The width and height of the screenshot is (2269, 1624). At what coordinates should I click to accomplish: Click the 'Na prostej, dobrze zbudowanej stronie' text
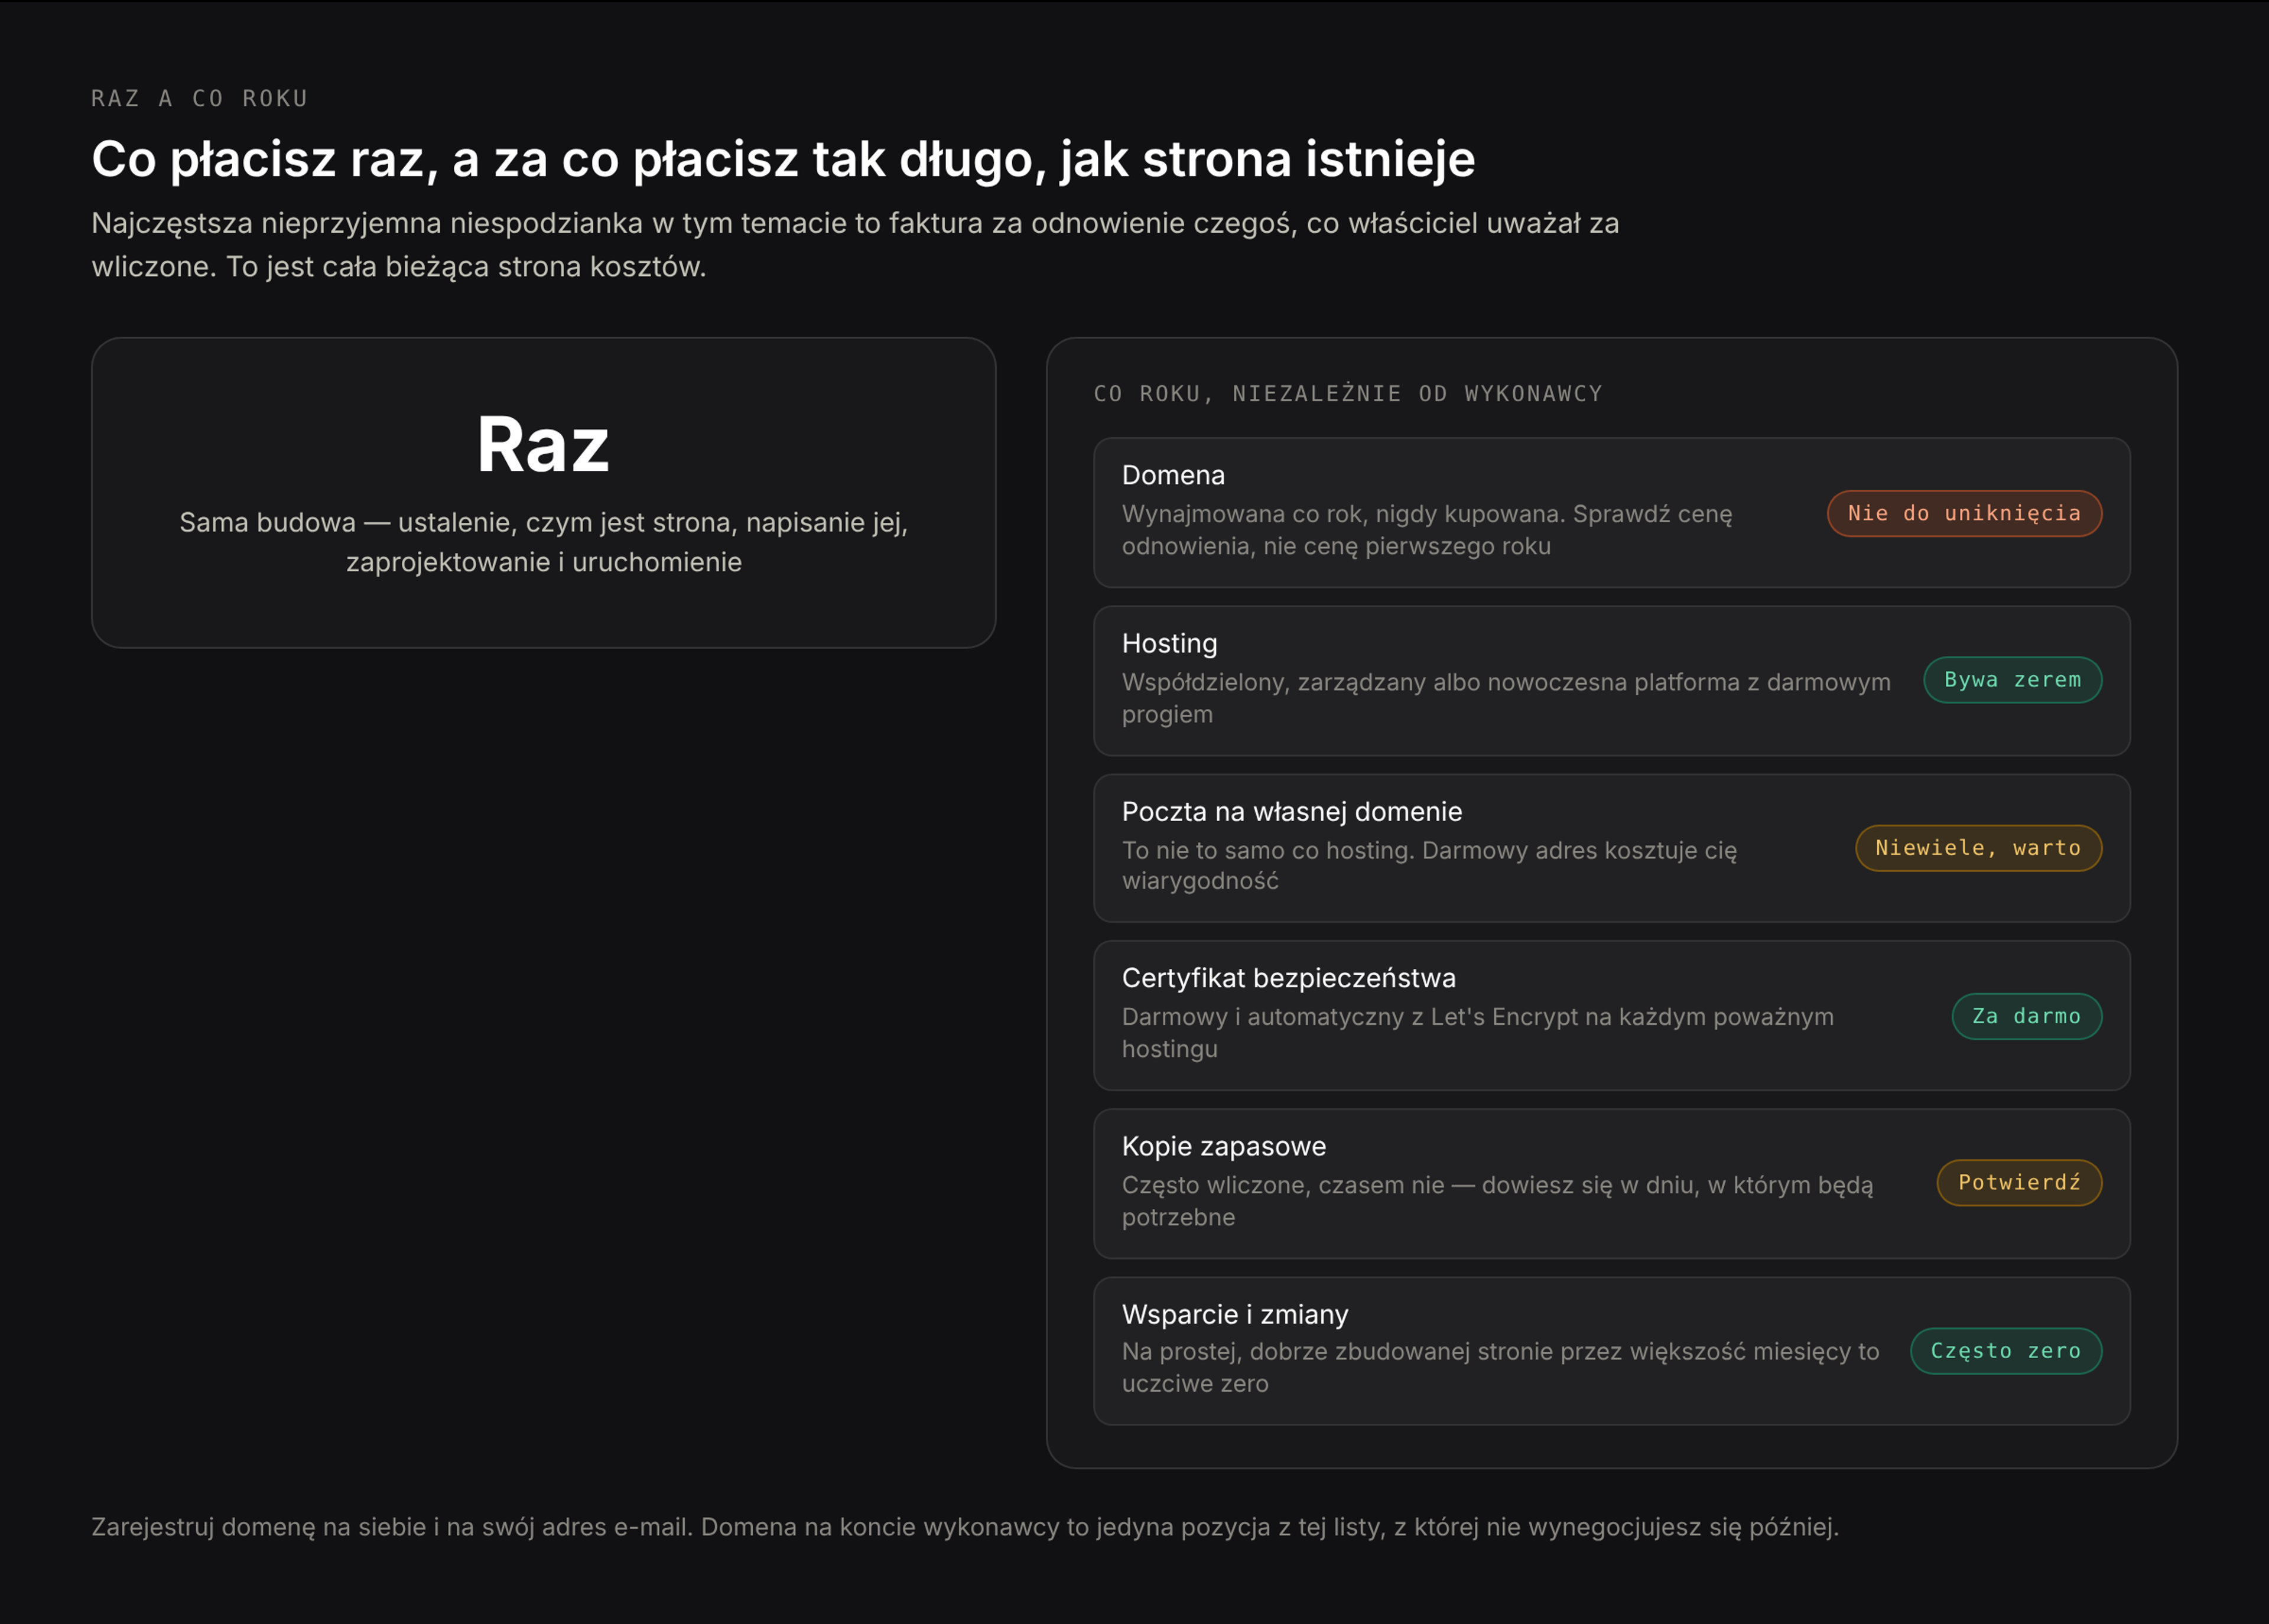pos(1500,1367)
